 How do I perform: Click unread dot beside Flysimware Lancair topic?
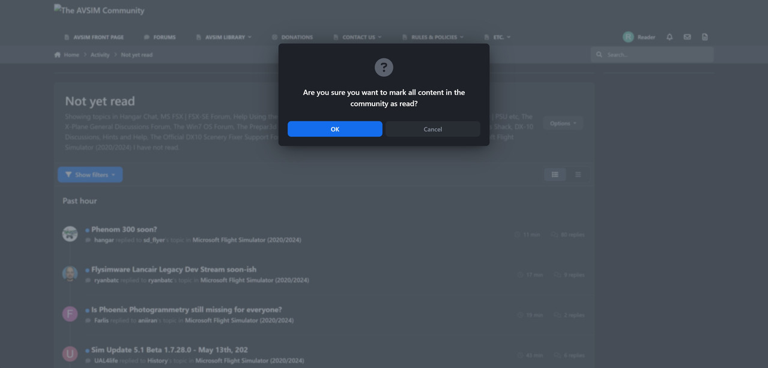coord(87,270)
